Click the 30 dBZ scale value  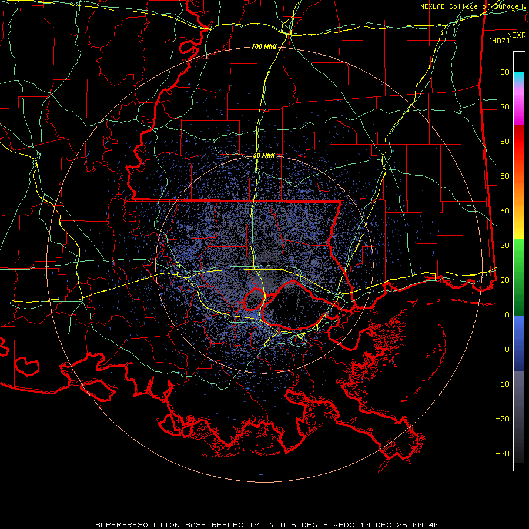coord(505,246)
